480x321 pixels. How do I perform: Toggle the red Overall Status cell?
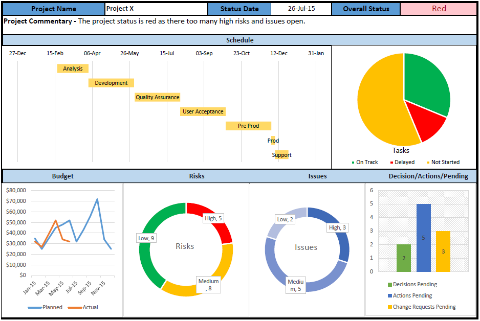(439, 9)
